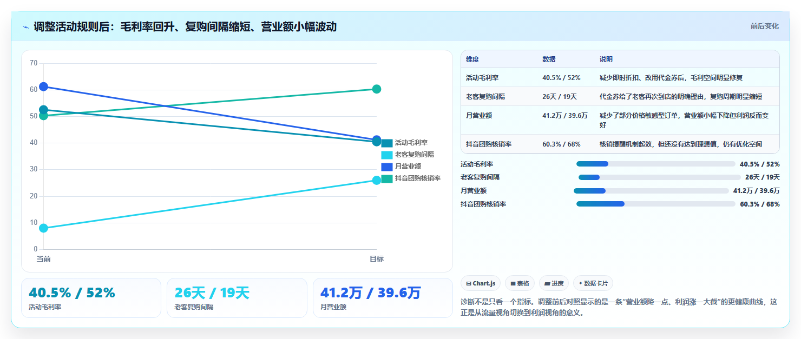
Task: Click the 当前 x-axis label
Action: pyautogui.click(x=44, y=260)
